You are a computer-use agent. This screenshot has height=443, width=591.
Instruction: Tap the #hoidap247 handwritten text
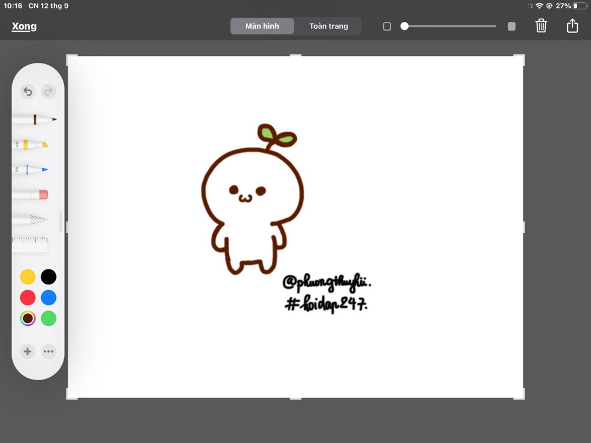pyautogui.click(x=326, y=303)
